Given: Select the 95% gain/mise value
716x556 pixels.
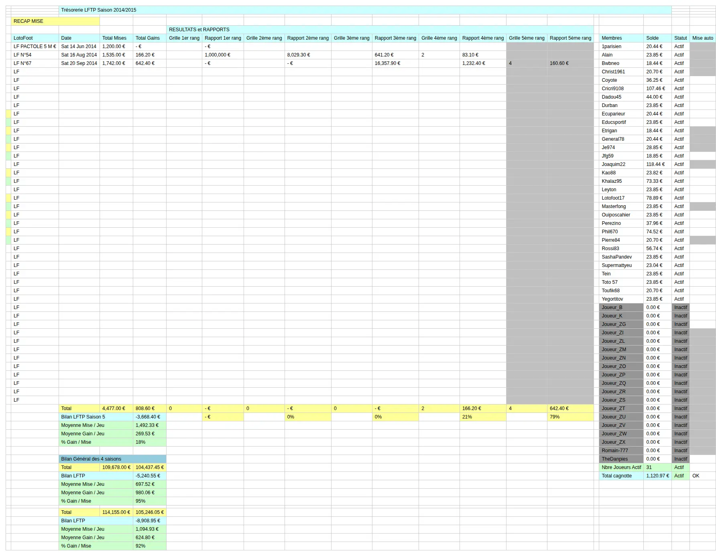Looking at the screenshot, I should click(150, 501).
